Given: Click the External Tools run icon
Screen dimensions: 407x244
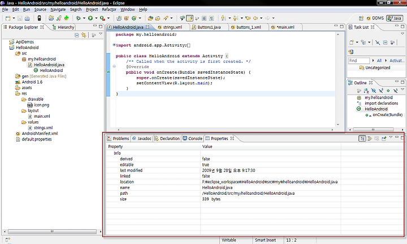Looking at the screenshot, I should (x=102, y=18).
